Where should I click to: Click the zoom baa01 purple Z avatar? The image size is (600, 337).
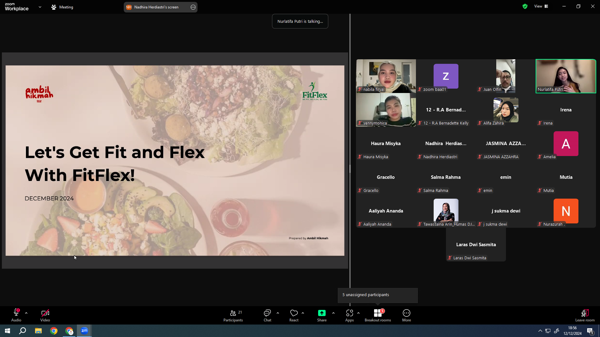click(446, 76)
